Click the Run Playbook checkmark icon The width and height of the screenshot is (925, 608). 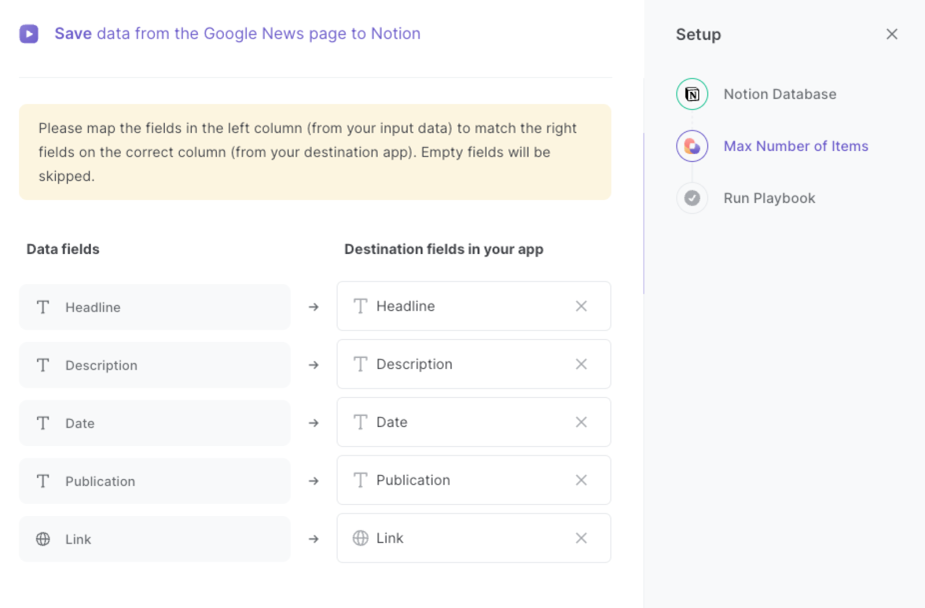pyautogui.click(x=692, y=198)
